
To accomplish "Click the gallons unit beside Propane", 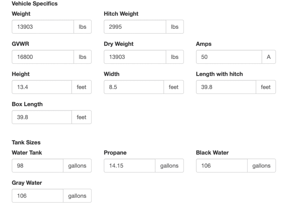I will pos(169,166).
